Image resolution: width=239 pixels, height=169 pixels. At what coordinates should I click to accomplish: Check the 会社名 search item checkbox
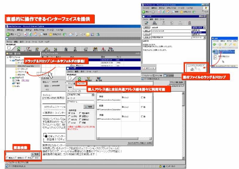[69, 120]
